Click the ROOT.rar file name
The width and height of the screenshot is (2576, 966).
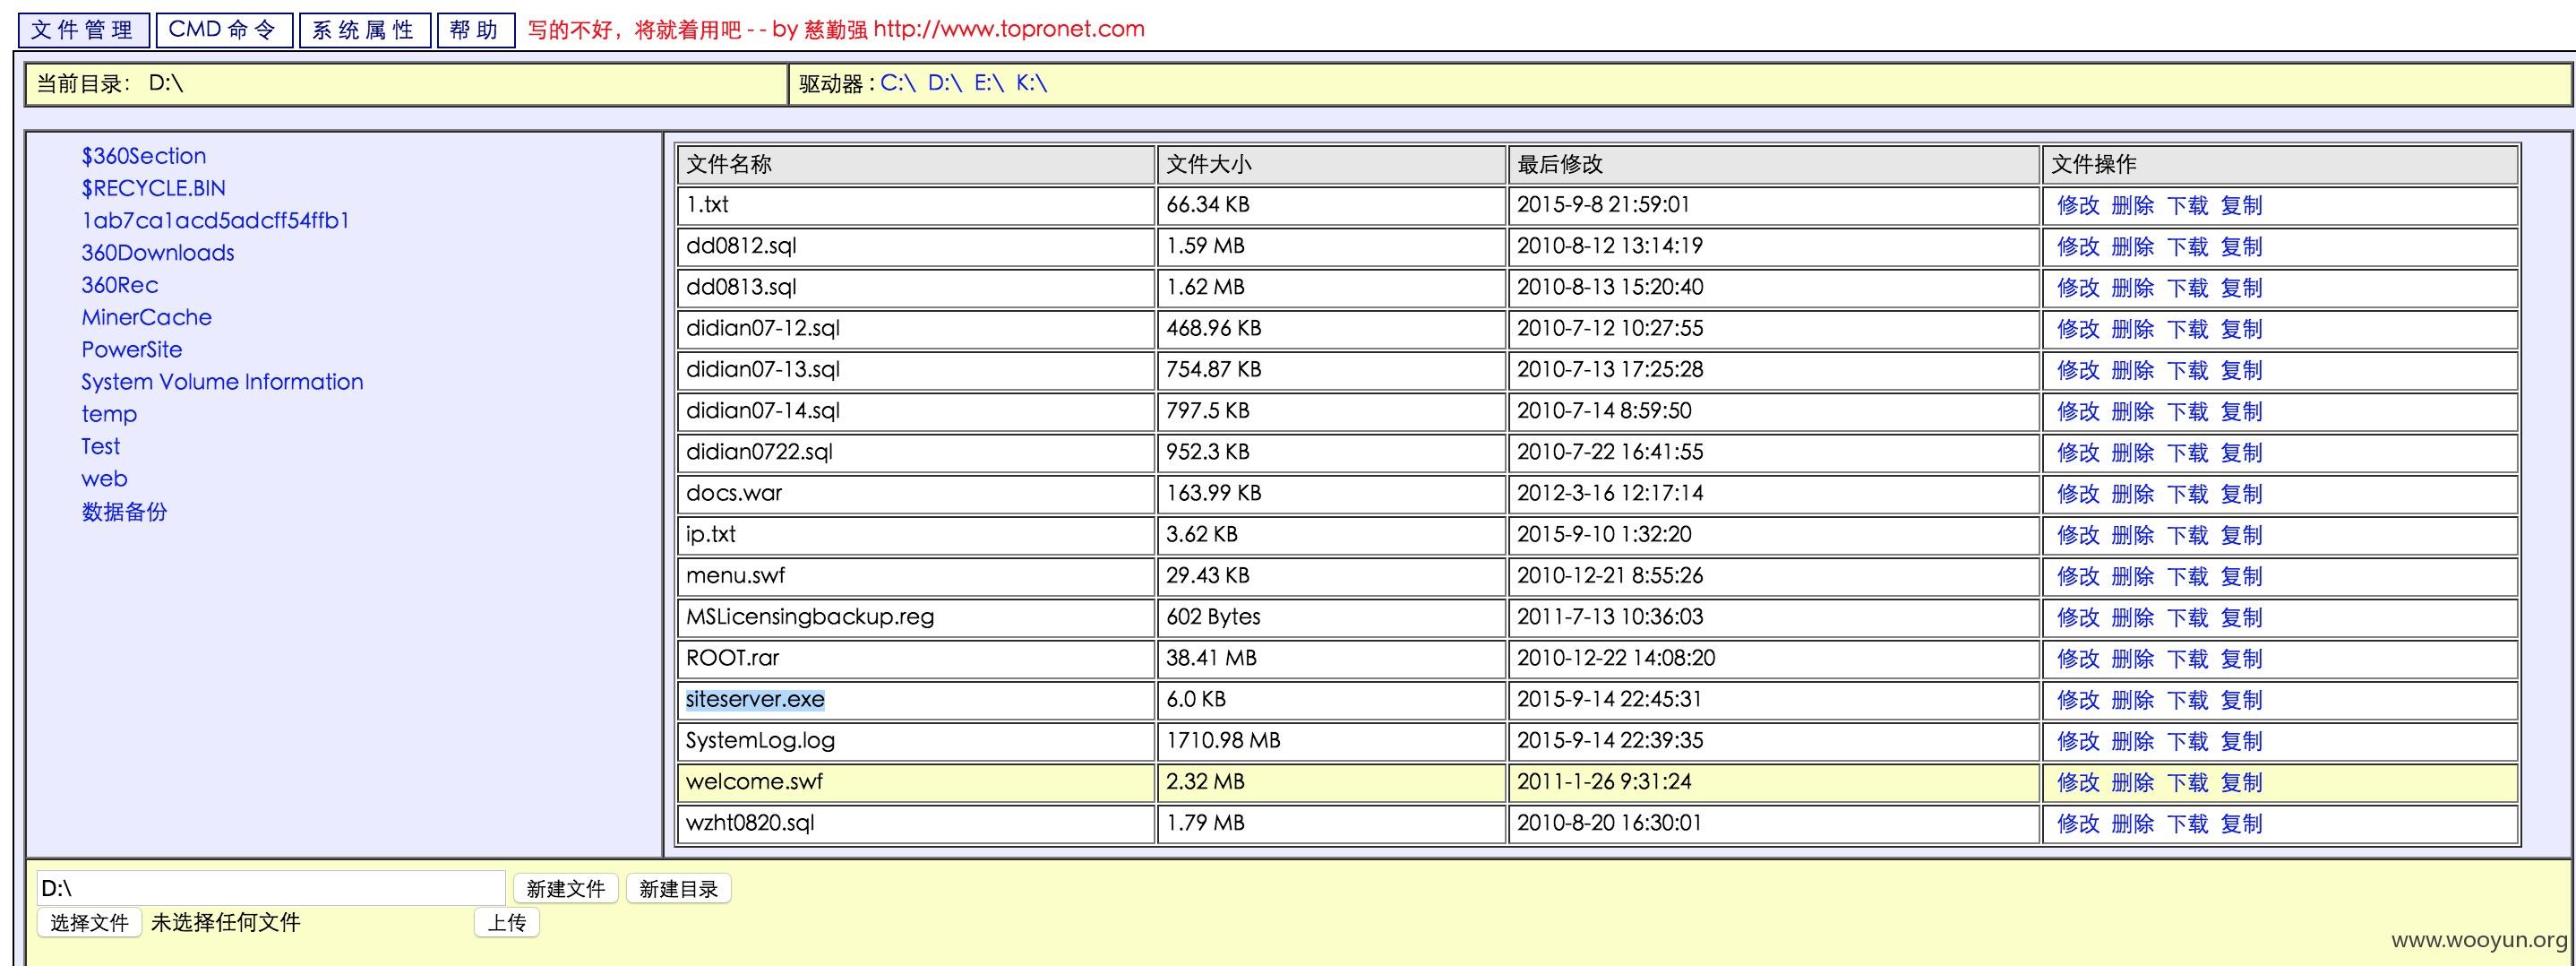(732, 658)
